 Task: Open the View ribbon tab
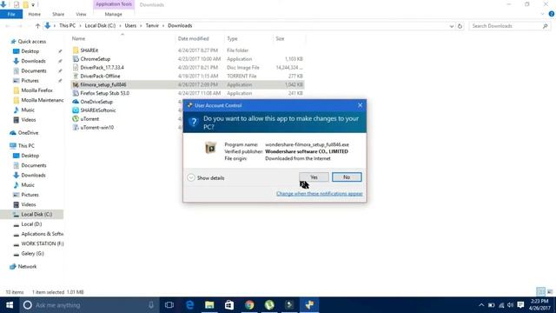point(81,14)
